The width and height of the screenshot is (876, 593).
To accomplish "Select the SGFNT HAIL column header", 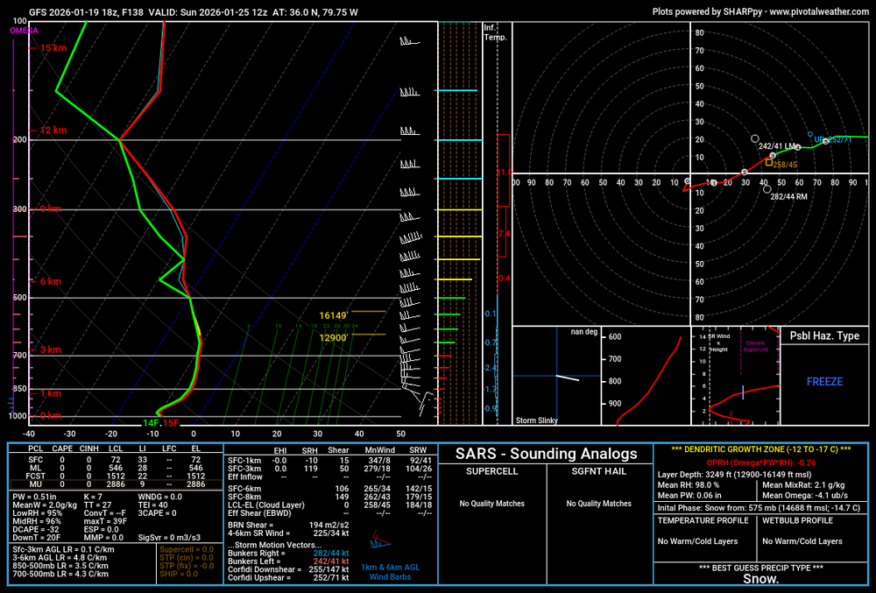I will [x=600, y=471].
